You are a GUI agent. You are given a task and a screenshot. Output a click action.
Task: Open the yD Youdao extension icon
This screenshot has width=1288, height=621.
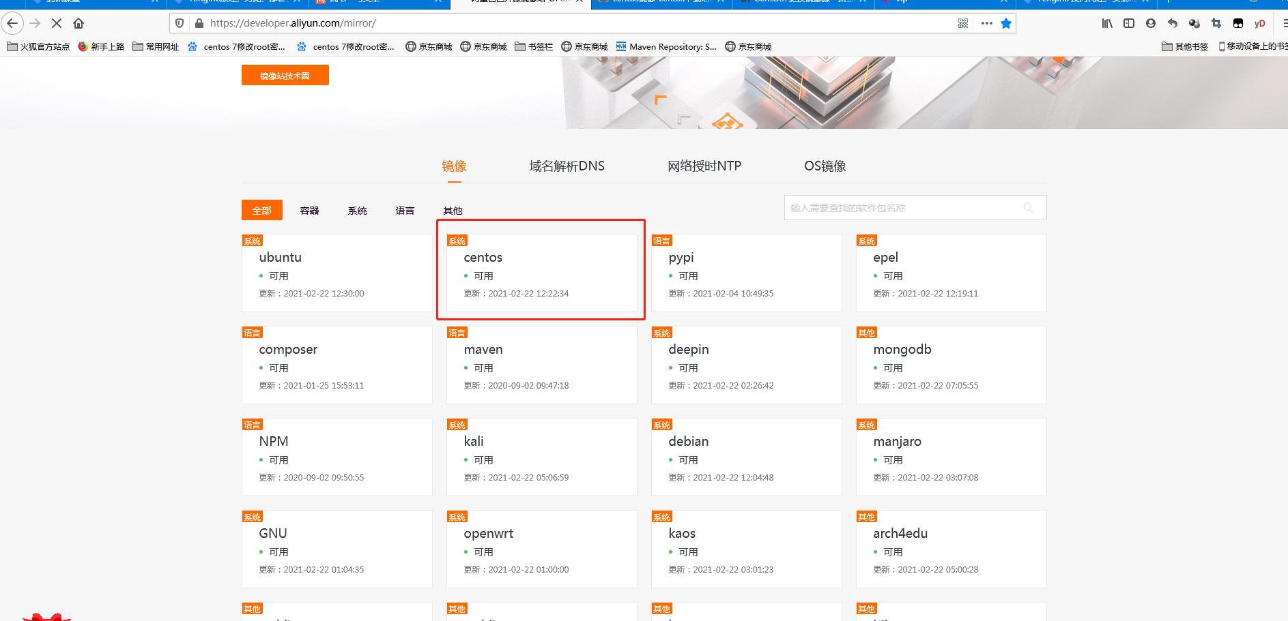point(1260,23)
